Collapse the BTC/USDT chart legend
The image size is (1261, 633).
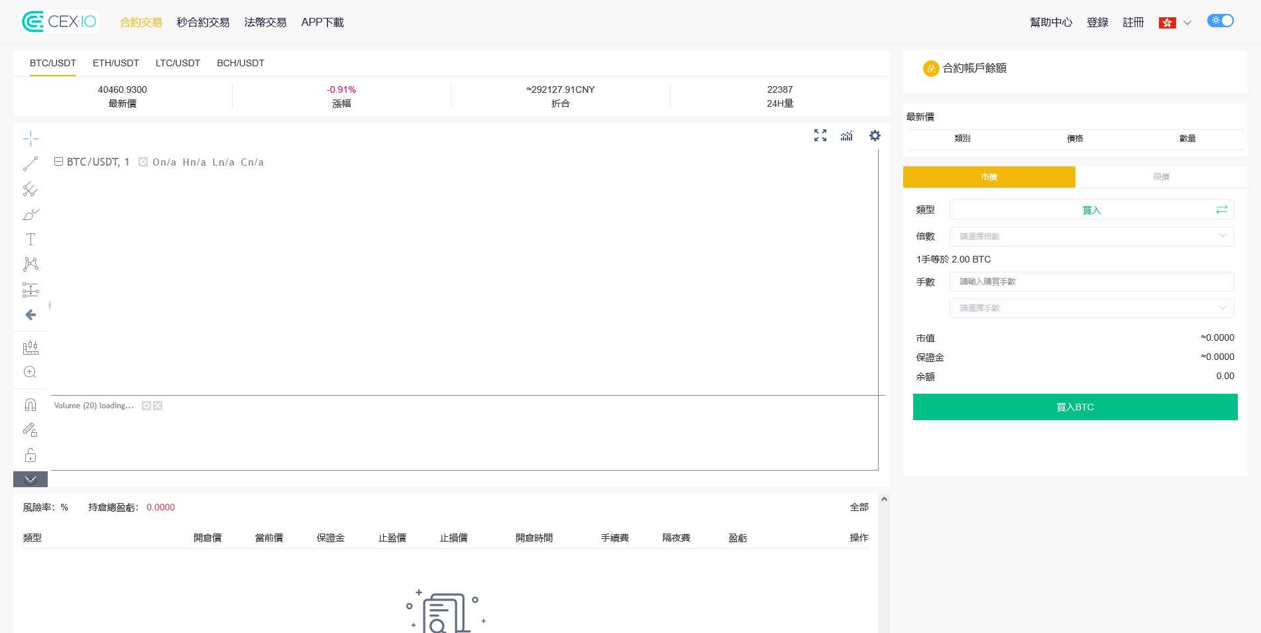pos(58,162)
